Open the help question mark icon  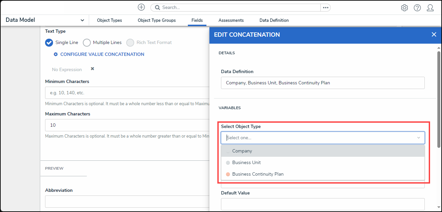point(417,8)
